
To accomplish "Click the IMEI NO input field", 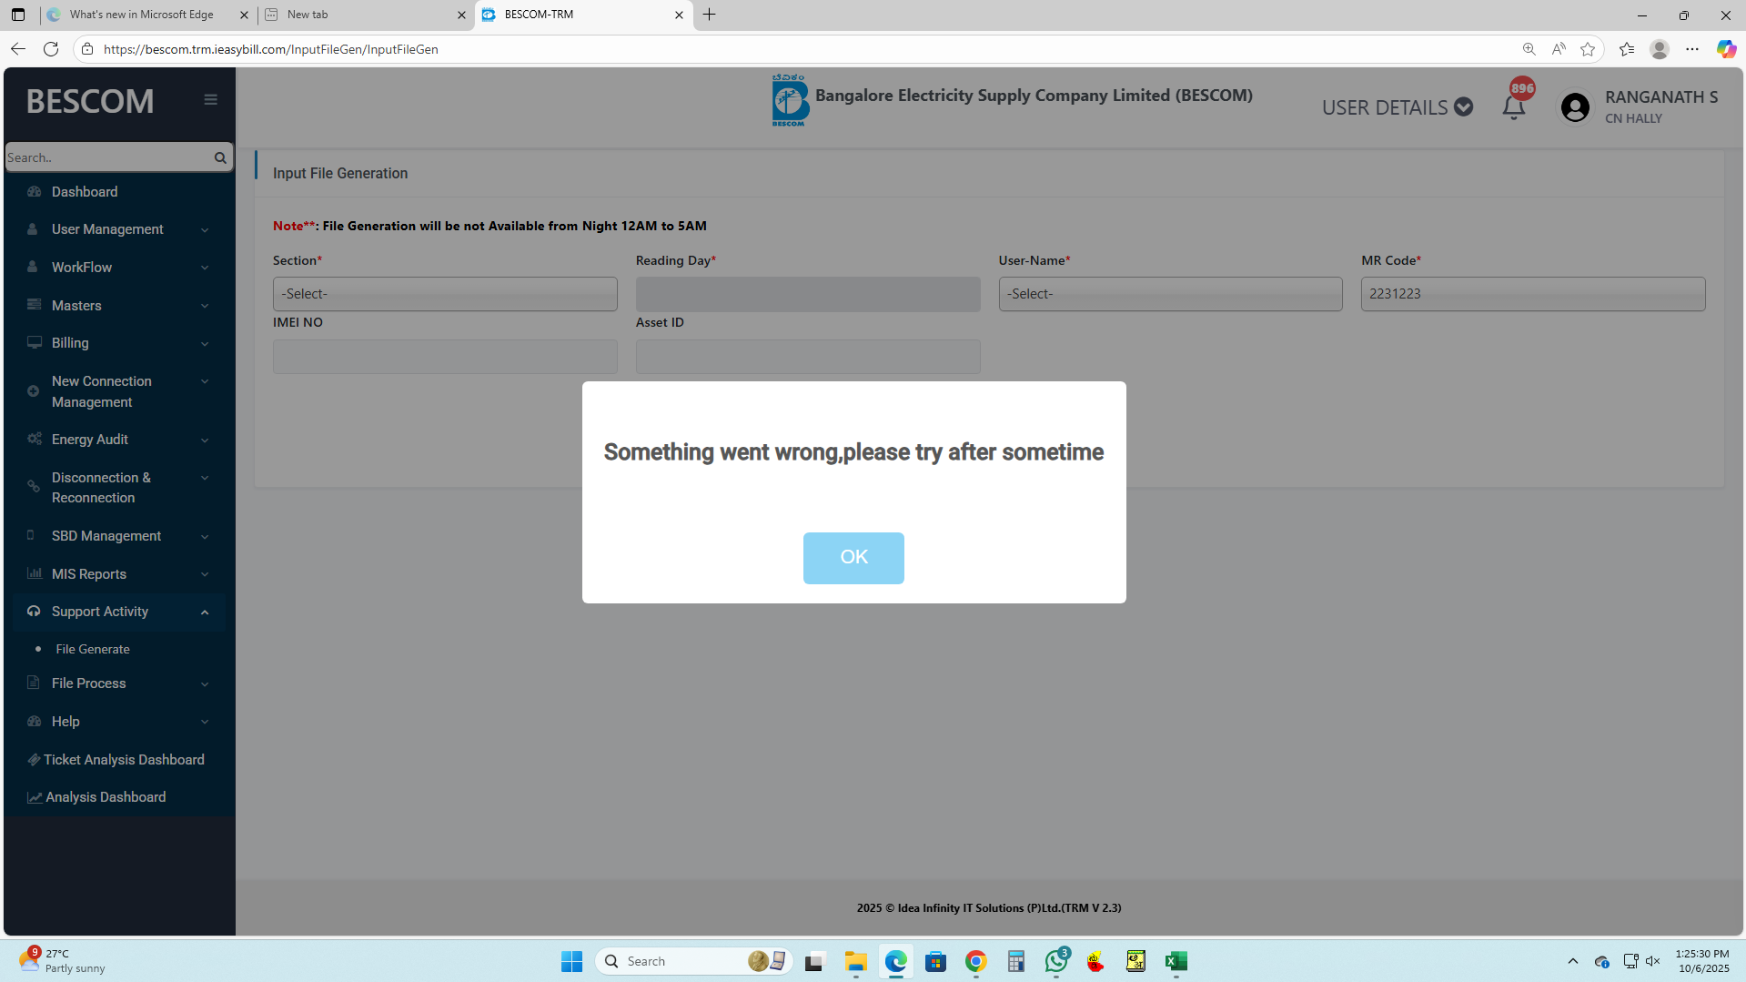I will pos(445,357).
